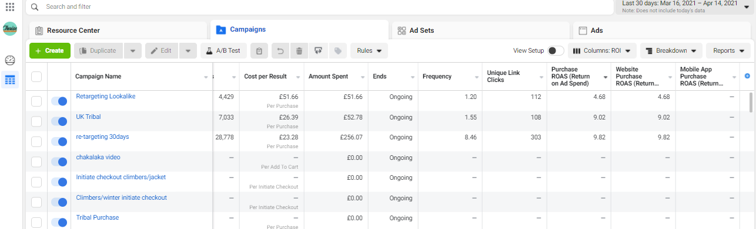Check the box for Tribal Purchase campaign
756x229 pixels.
(x=36, y=222)
